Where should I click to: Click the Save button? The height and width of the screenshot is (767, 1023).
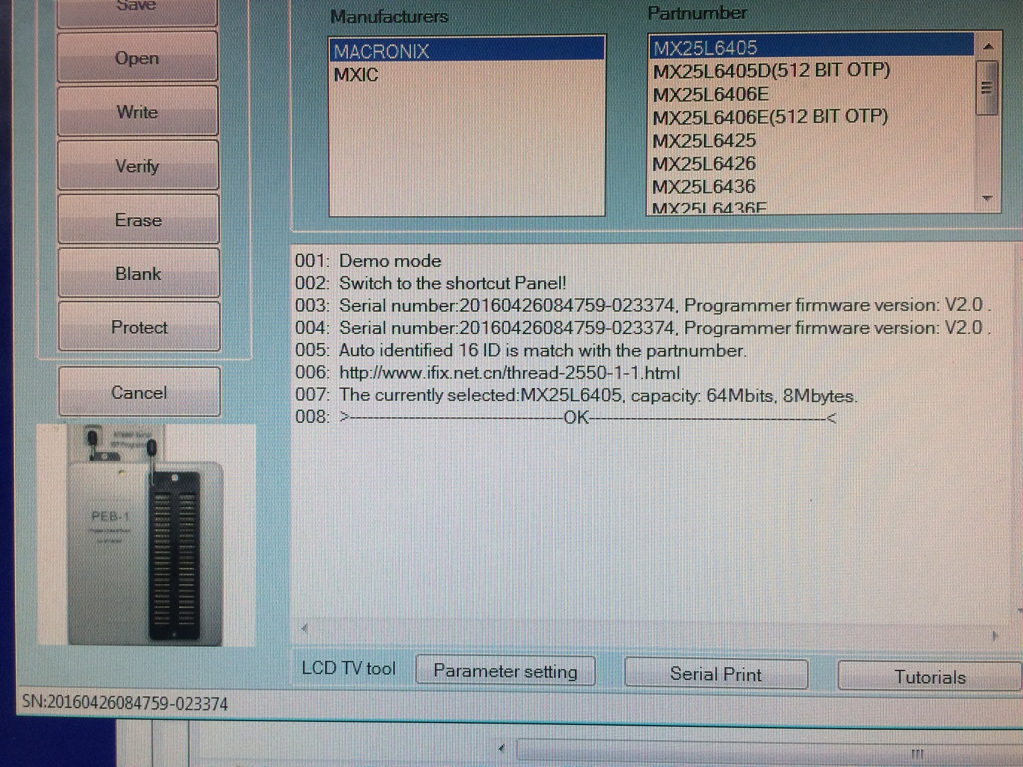pos(137,11)
